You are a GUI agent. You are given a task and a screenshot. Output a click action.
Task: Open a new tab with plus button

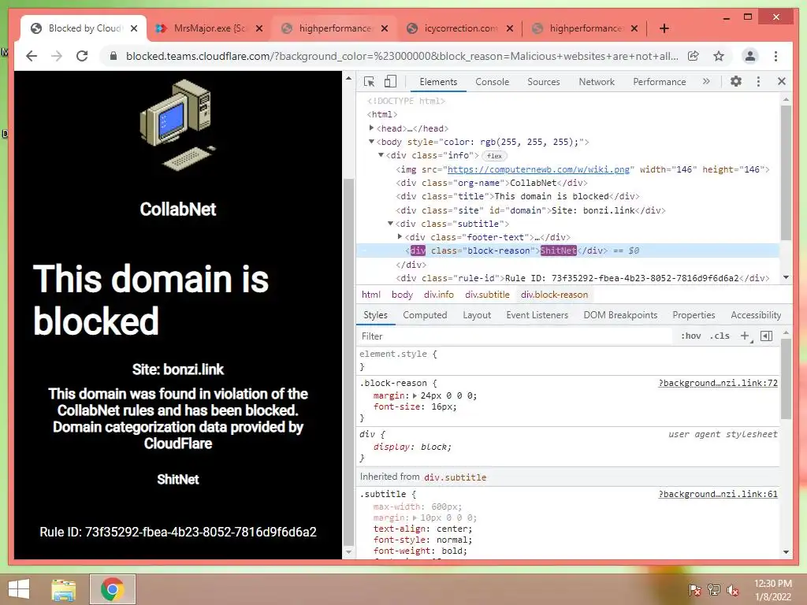664,28
